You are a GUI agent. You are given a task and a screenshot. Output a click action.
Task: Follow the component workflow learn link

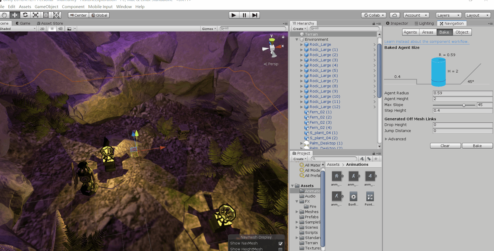click(427, 42)
